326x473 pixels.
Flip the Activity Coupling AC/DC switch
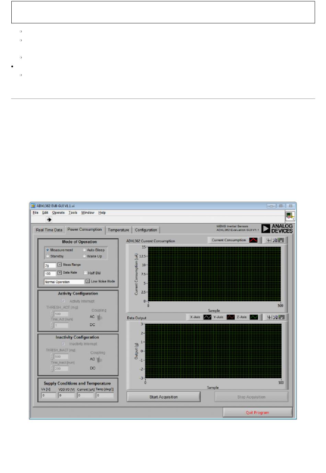point(99,317)
